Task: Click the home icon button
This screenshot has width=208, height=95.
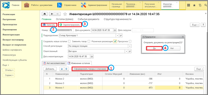Action: tap(45, 14)
